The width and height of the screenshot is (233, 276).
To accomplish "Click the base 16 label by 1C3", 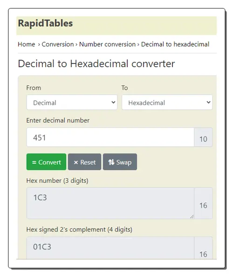I will click(203, 206).
